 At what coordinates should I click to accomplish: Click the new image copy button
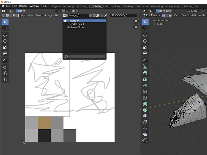click(94, 15)
